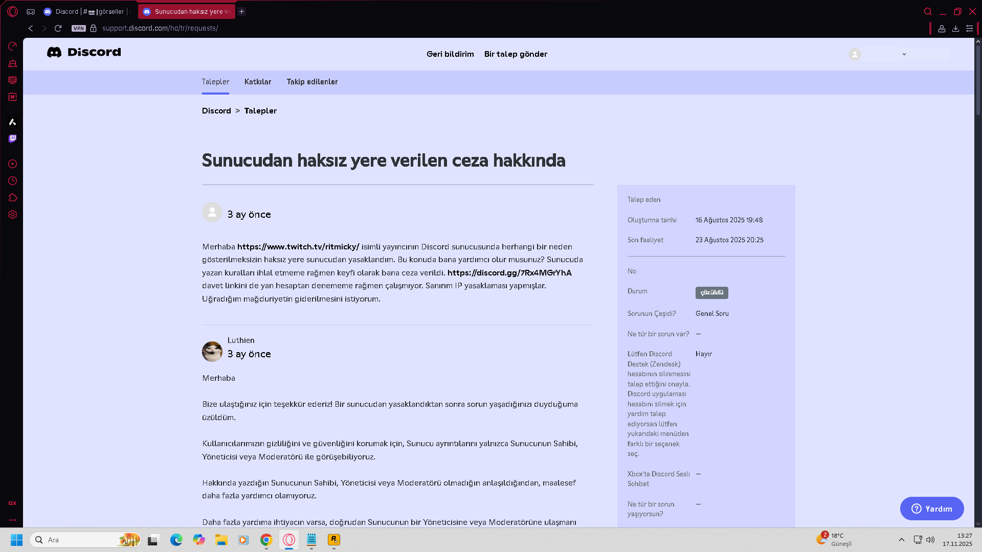Image resolution: width=982 pixels, height=552 pixels.
Task: Show hidden system tray icons chevron
Action: (902, 540)
